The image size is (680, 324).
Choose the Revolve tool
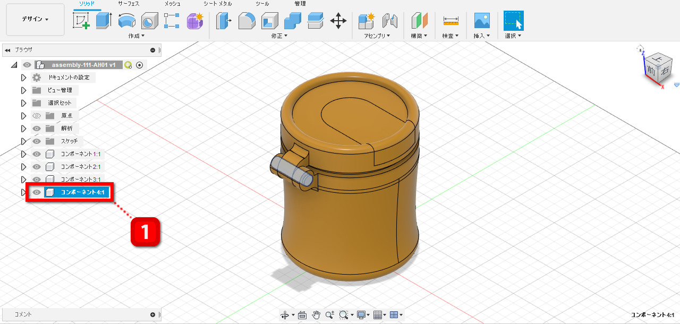[126, 21]
